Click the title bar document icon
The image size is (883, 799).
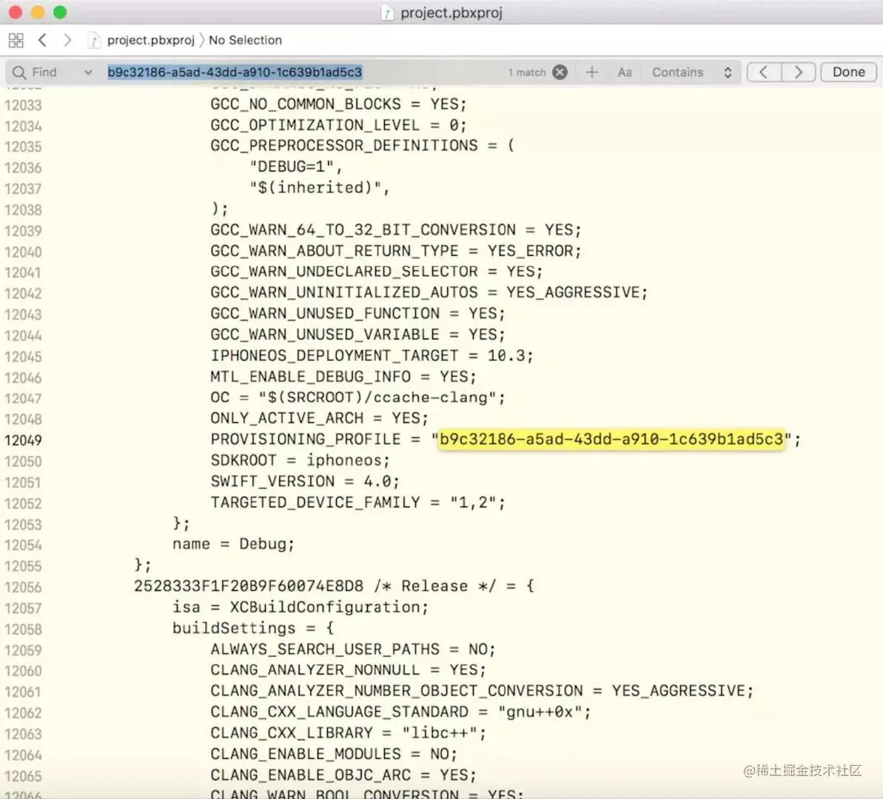point(387,13)
